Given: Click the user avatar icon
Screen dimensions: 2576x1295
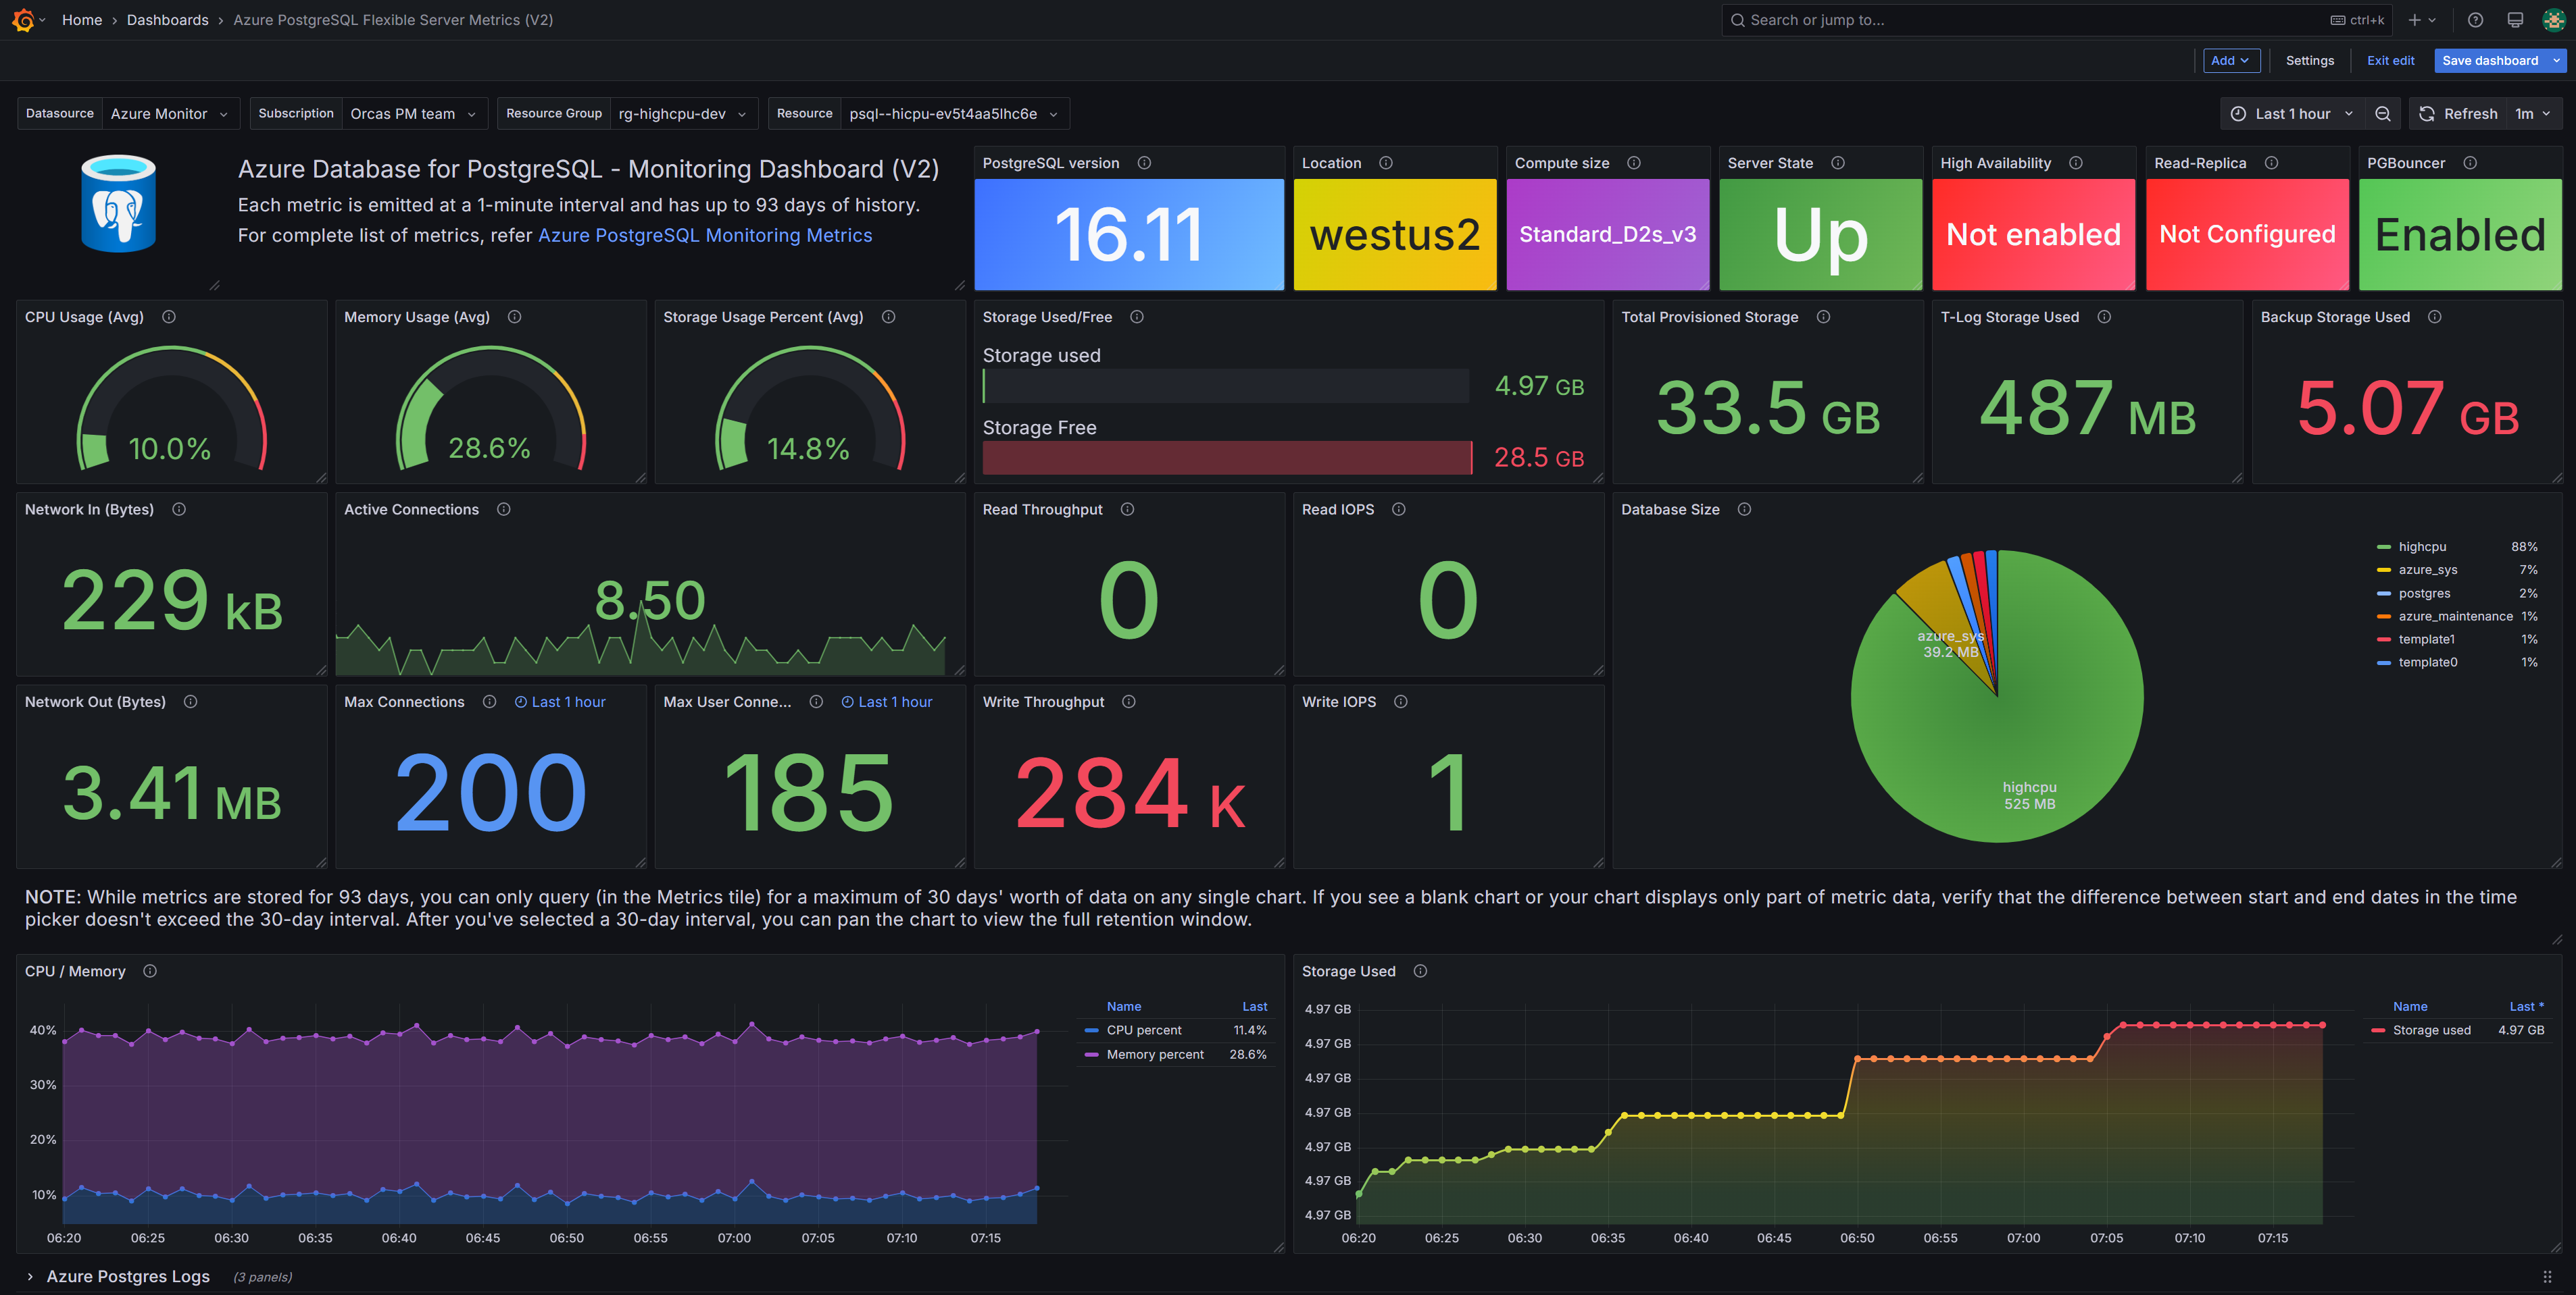Looking at the screenshot, I should [2553, 20].
